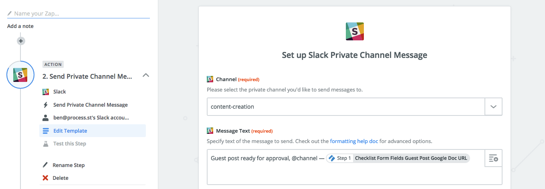Click the red X delete icon

[x=45, y=178]
